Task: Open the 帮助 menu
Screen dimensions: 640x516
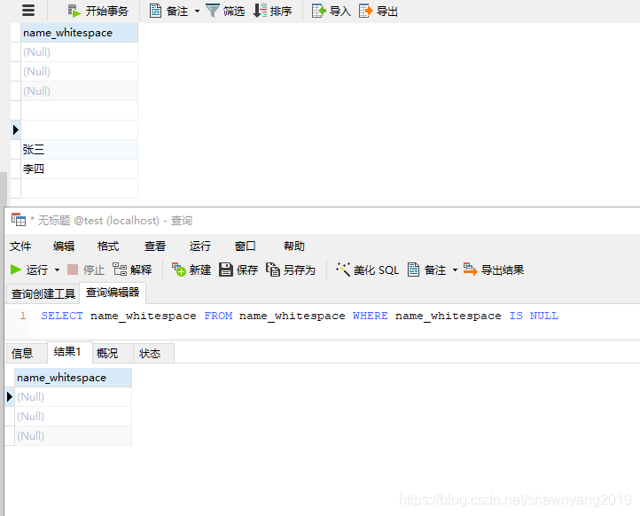Action: click(x=294, y=246)
